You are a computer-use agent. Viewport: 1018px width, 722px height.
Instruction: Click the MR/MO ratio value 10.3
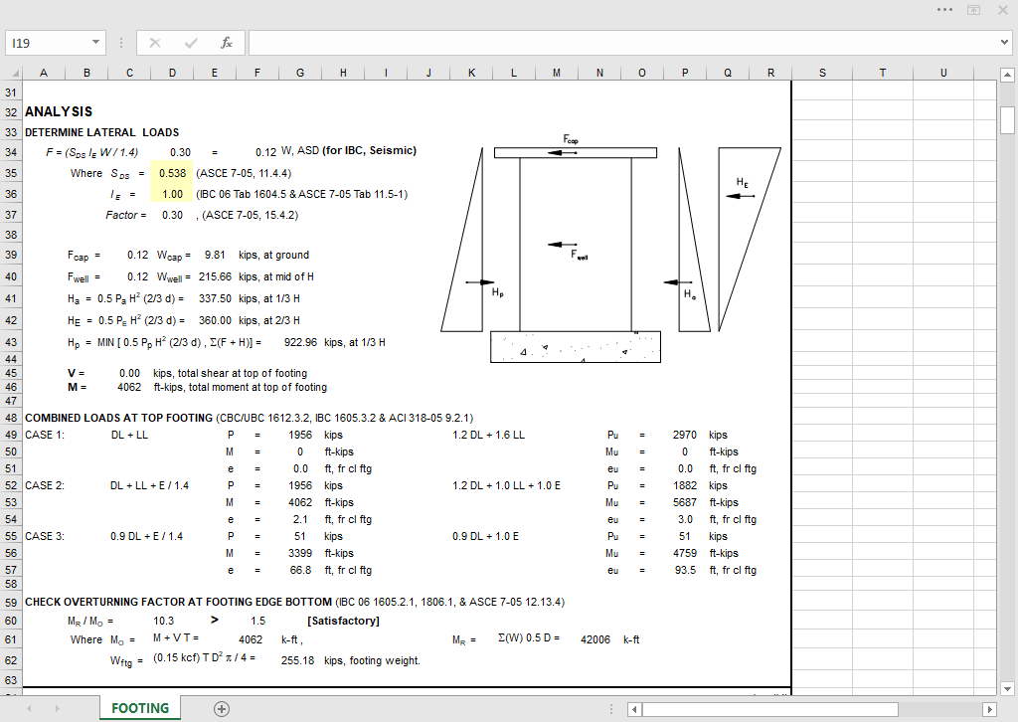164,621
